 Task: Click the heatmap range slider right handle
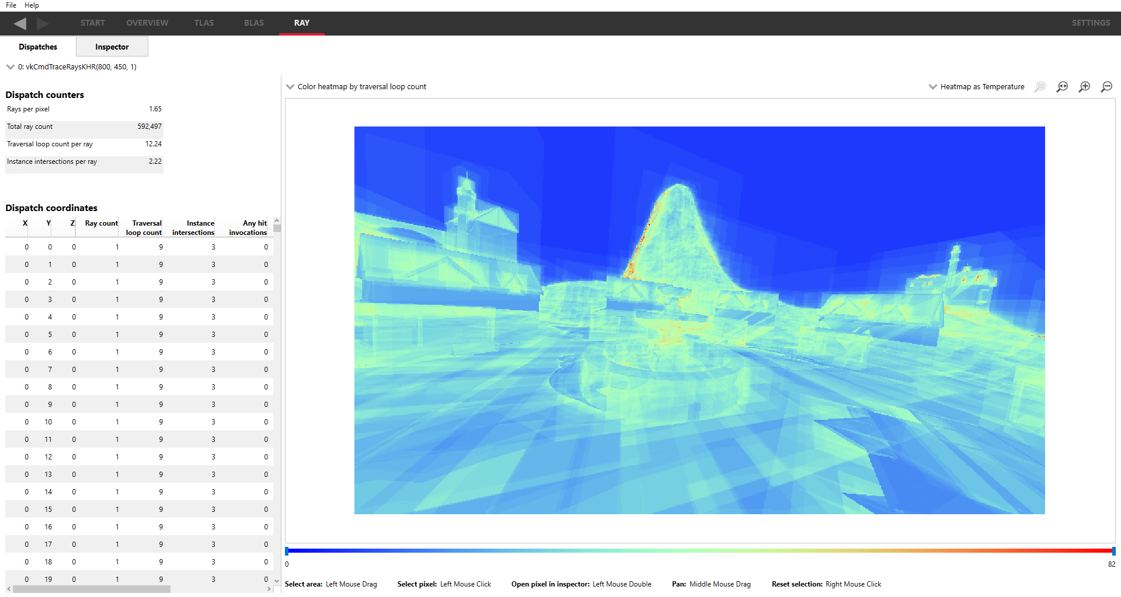pos(1113,551)
